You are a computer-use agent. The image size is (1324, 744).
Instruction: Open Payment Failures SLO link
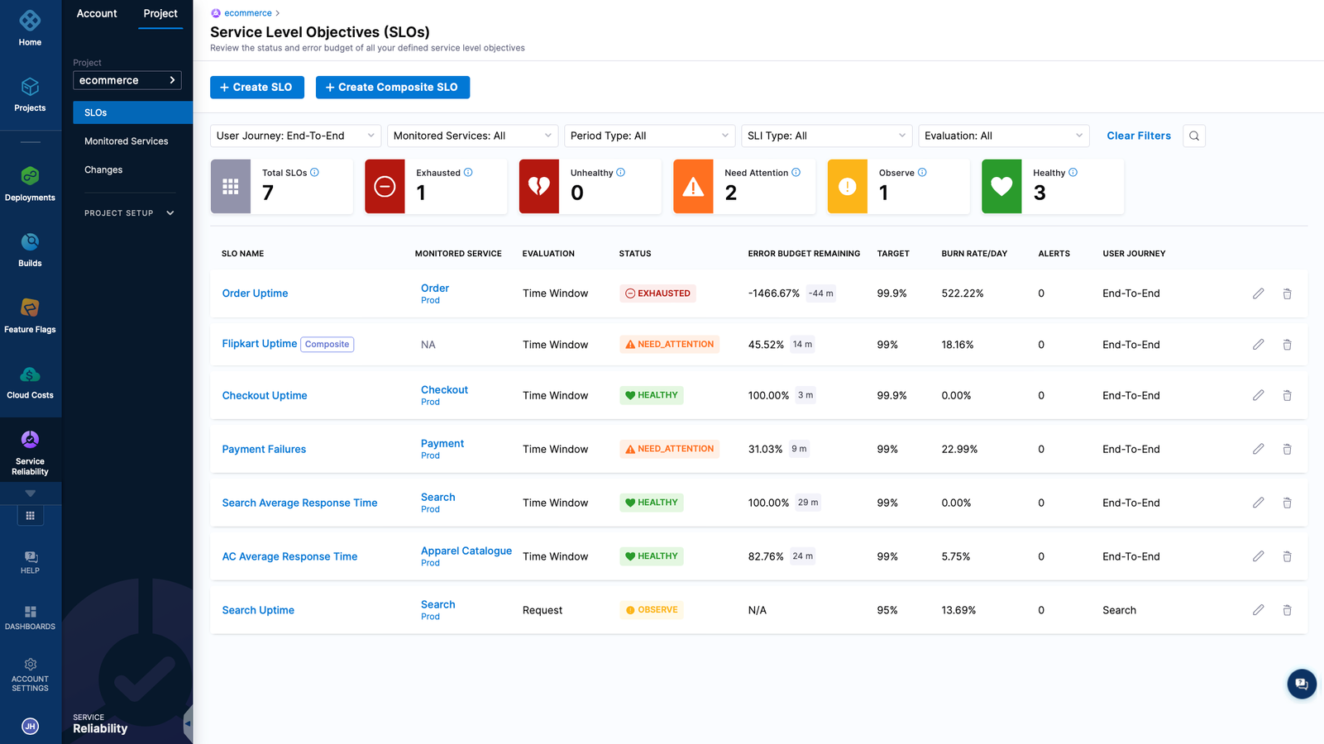(264, 449)
